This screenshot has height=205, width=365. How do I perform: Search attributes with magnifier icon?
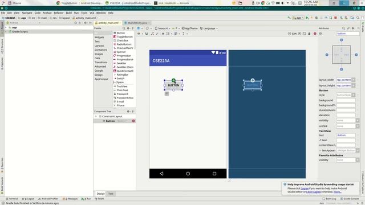343,28
